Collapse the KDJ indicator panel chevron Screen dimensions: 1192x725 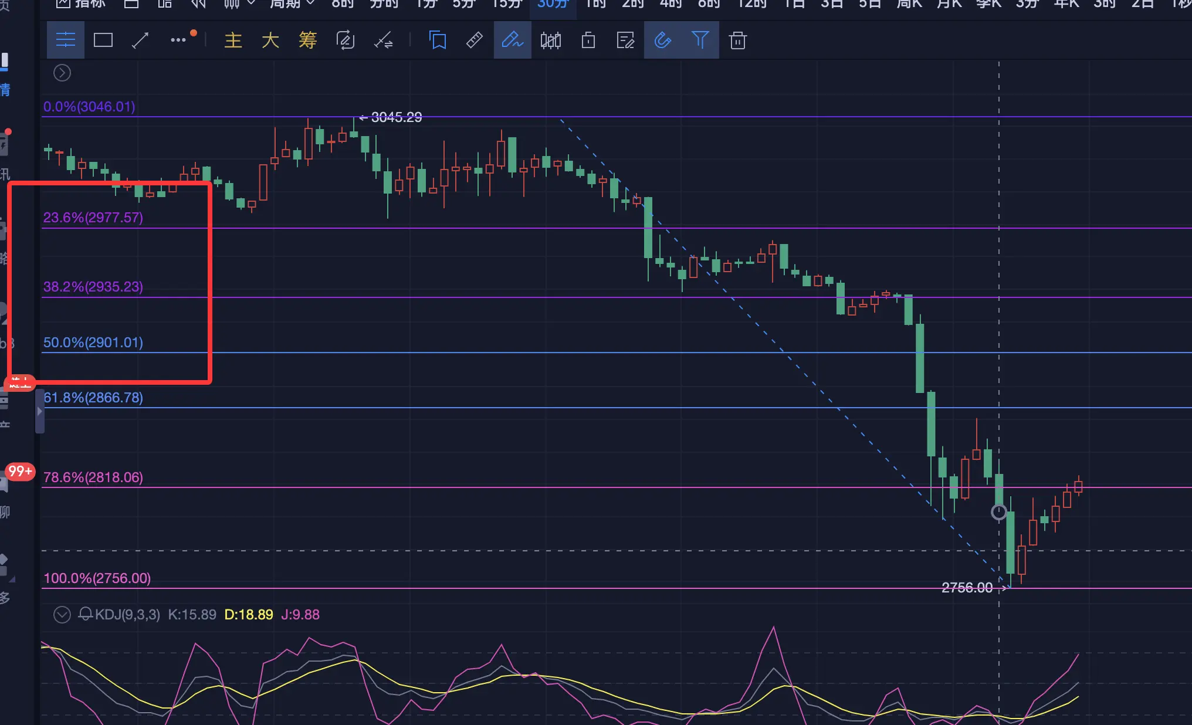point(62,615)
